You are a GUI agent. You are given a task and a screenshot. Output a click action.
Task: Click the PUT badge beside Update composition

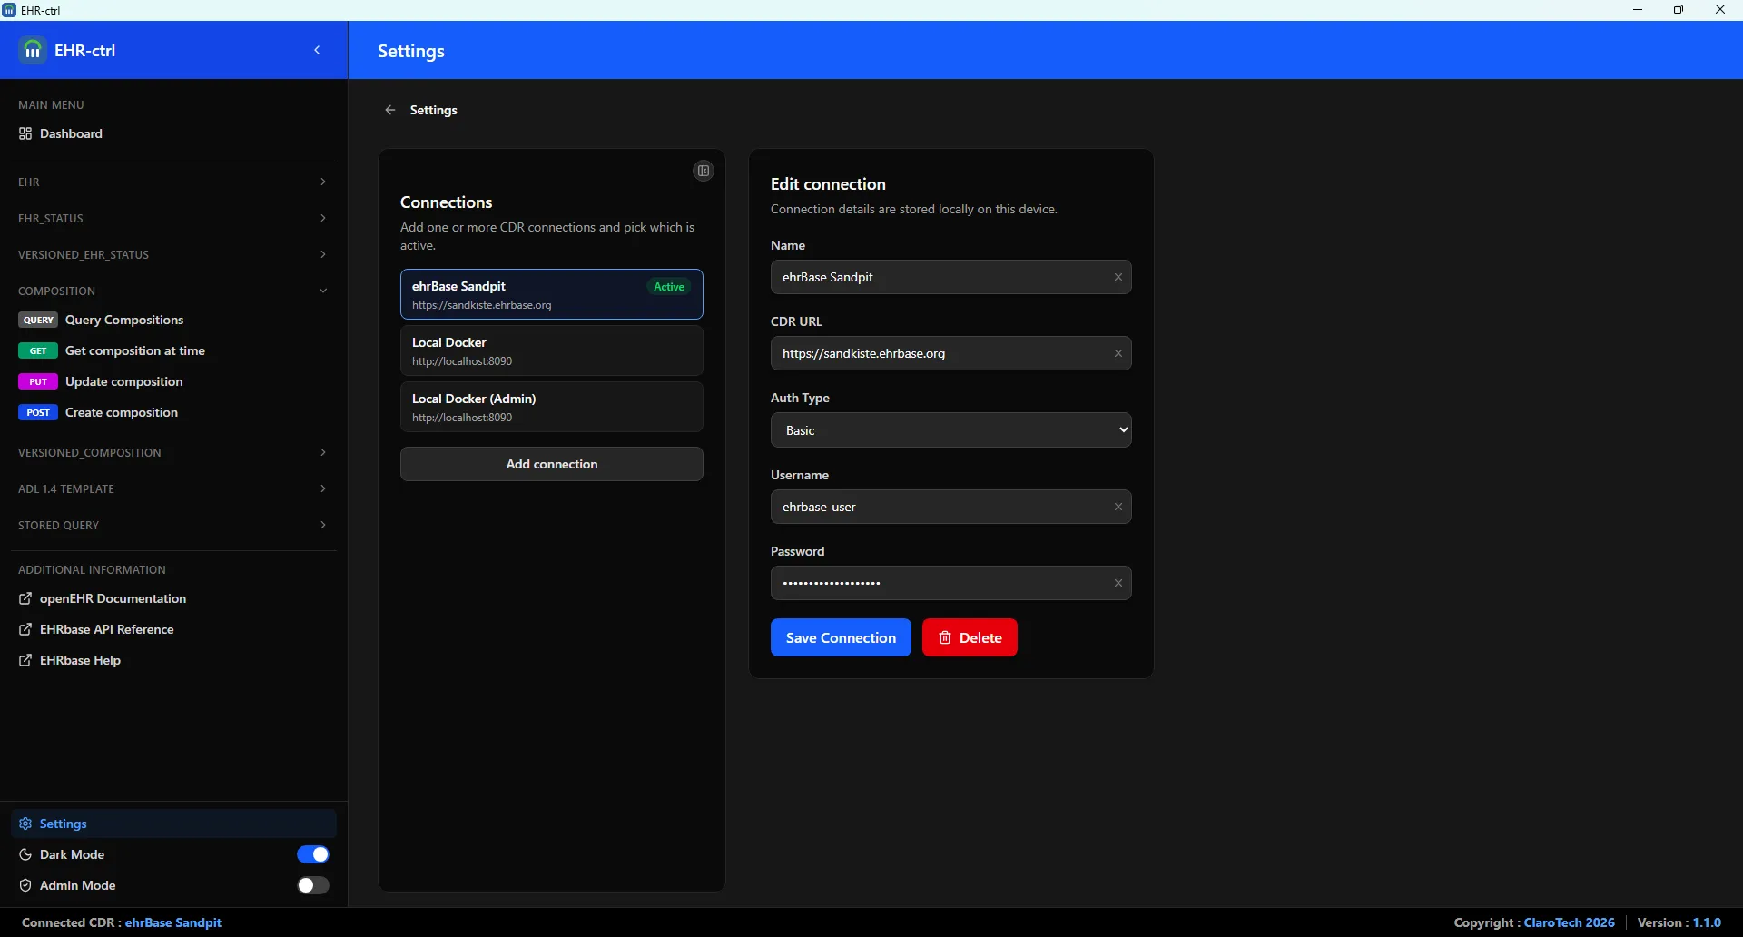click(38, 381)
